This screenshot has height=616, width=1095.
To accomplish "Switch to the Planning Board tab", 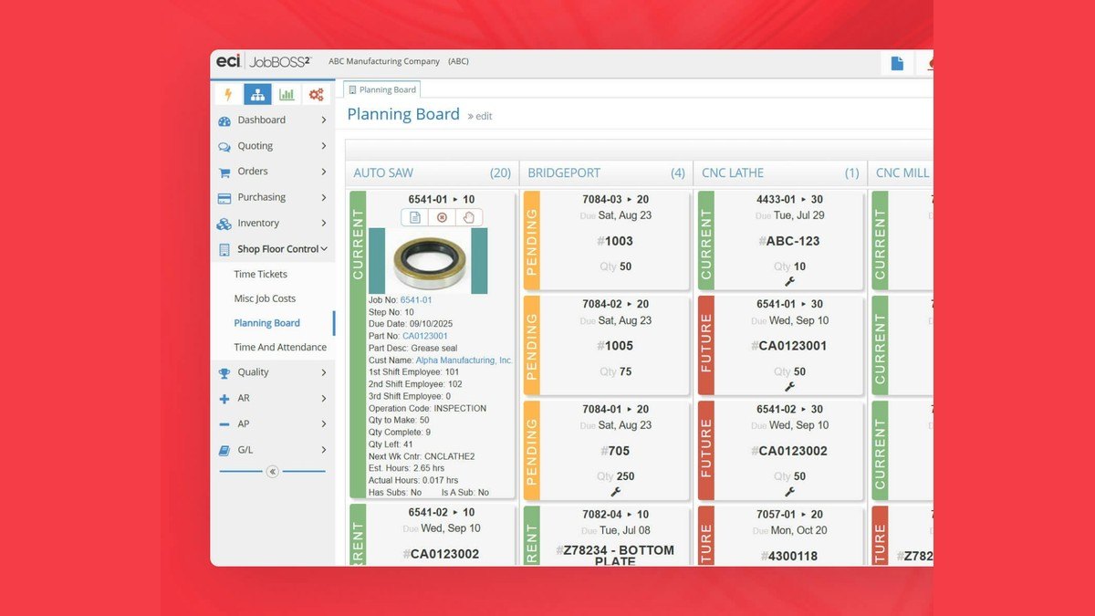I will 381,89.
